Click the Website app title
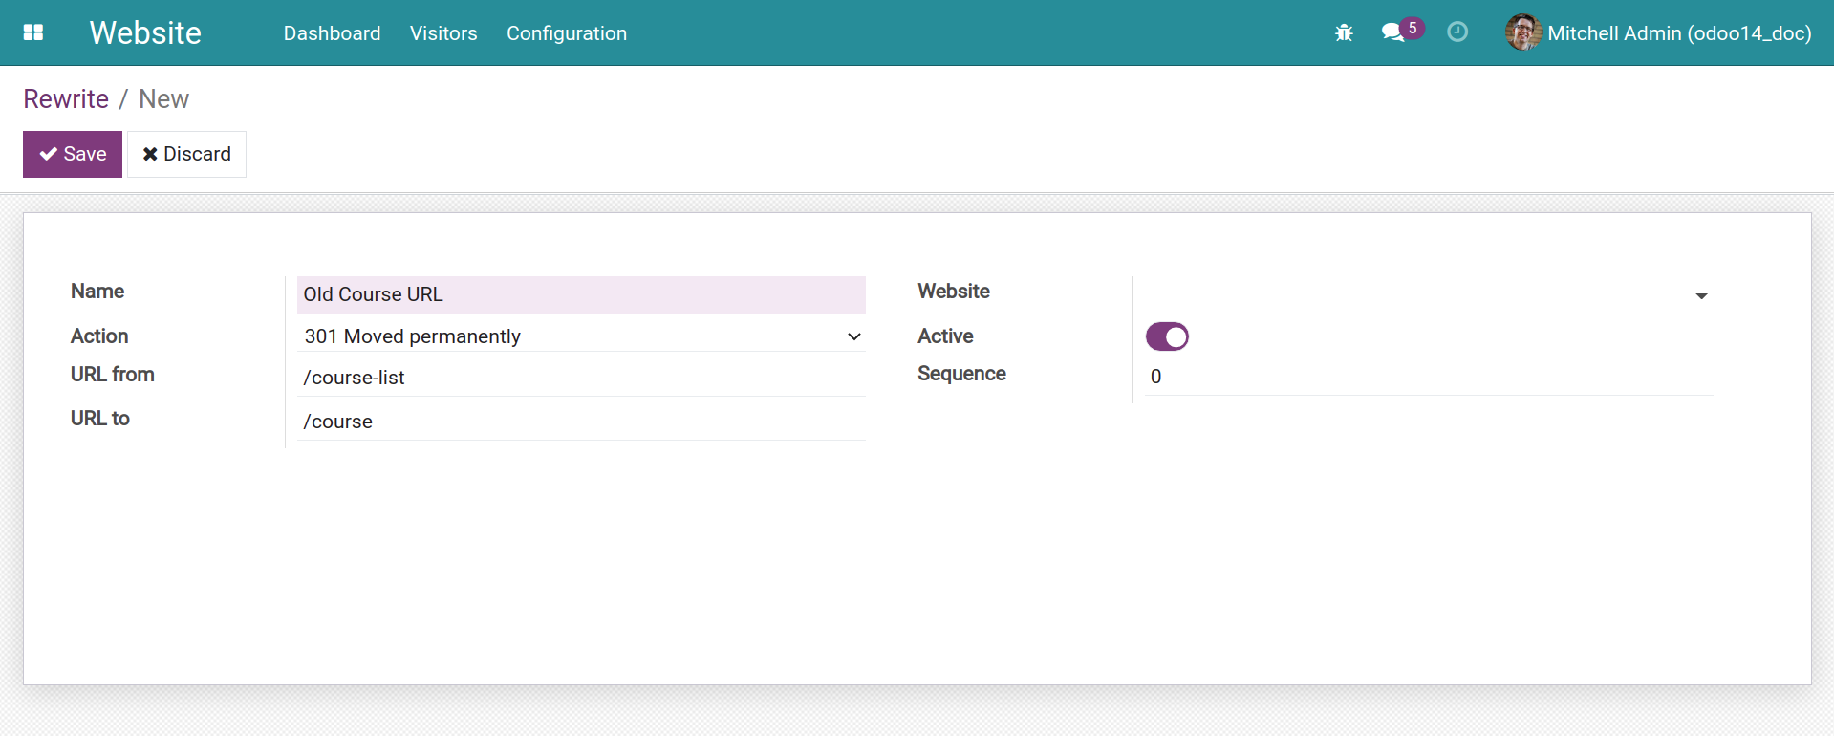 pos(145,33)
